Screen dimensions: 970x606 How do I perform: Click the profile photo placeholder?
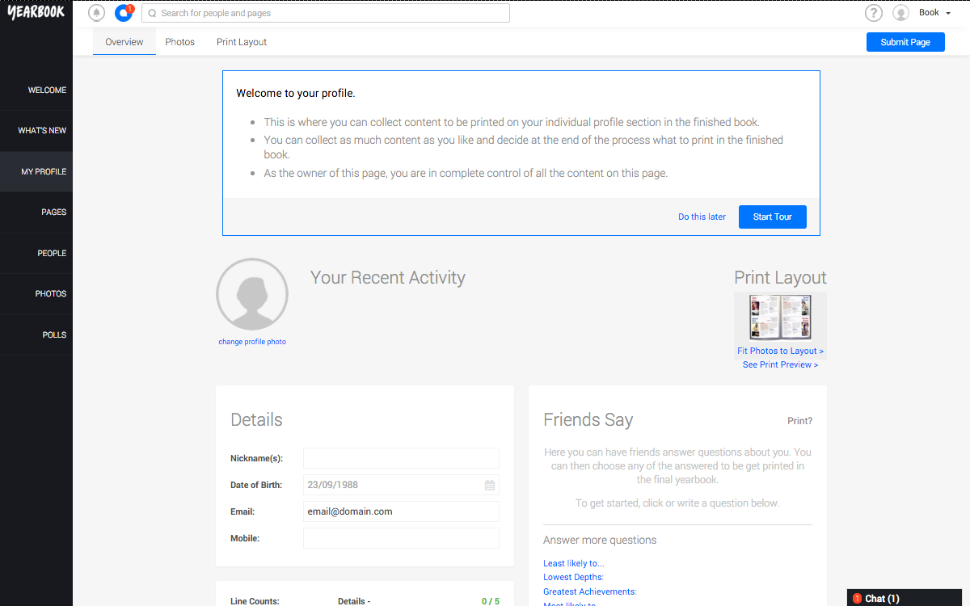(252, 294)
